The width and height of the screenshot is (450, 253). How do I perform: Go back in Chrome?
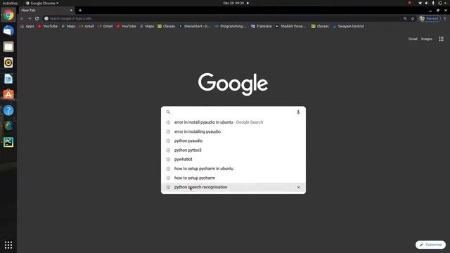[22, 18]
